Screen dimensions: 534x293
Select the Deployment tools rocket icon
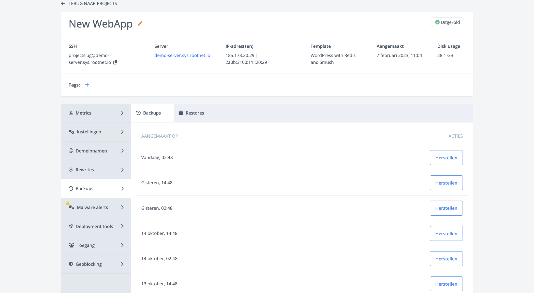click(71, 226)
